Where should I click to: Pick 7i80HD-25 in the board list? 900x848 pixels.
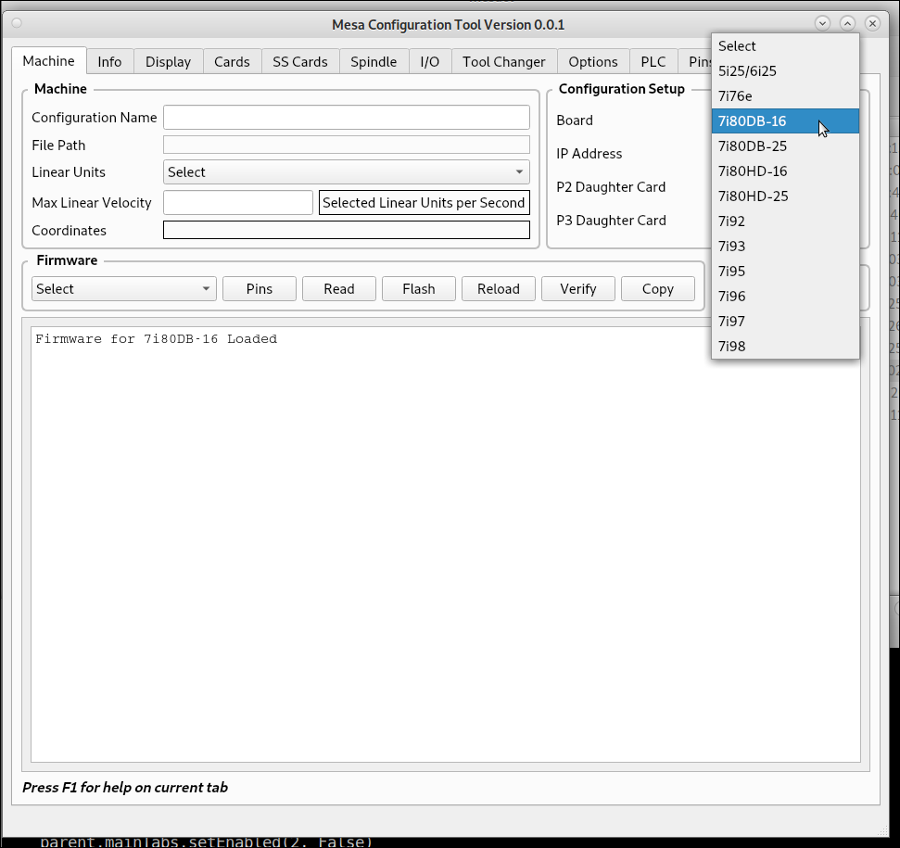pos(785,196)
